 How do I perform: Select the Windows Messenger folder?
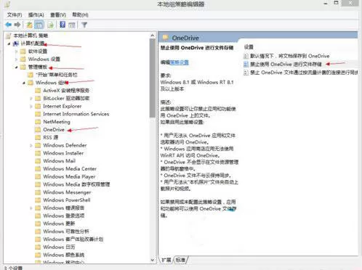tap(67, 192)
